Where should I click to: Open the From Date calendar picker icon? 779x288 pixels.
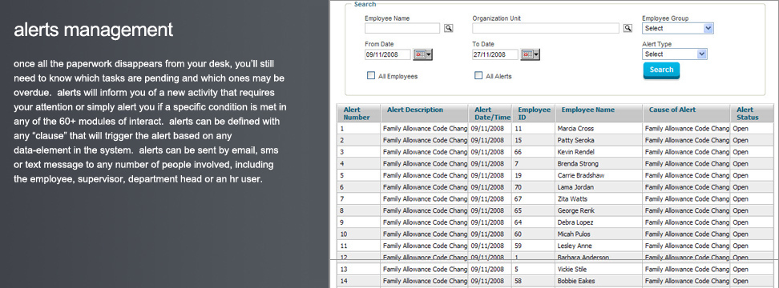click(423, 54)
